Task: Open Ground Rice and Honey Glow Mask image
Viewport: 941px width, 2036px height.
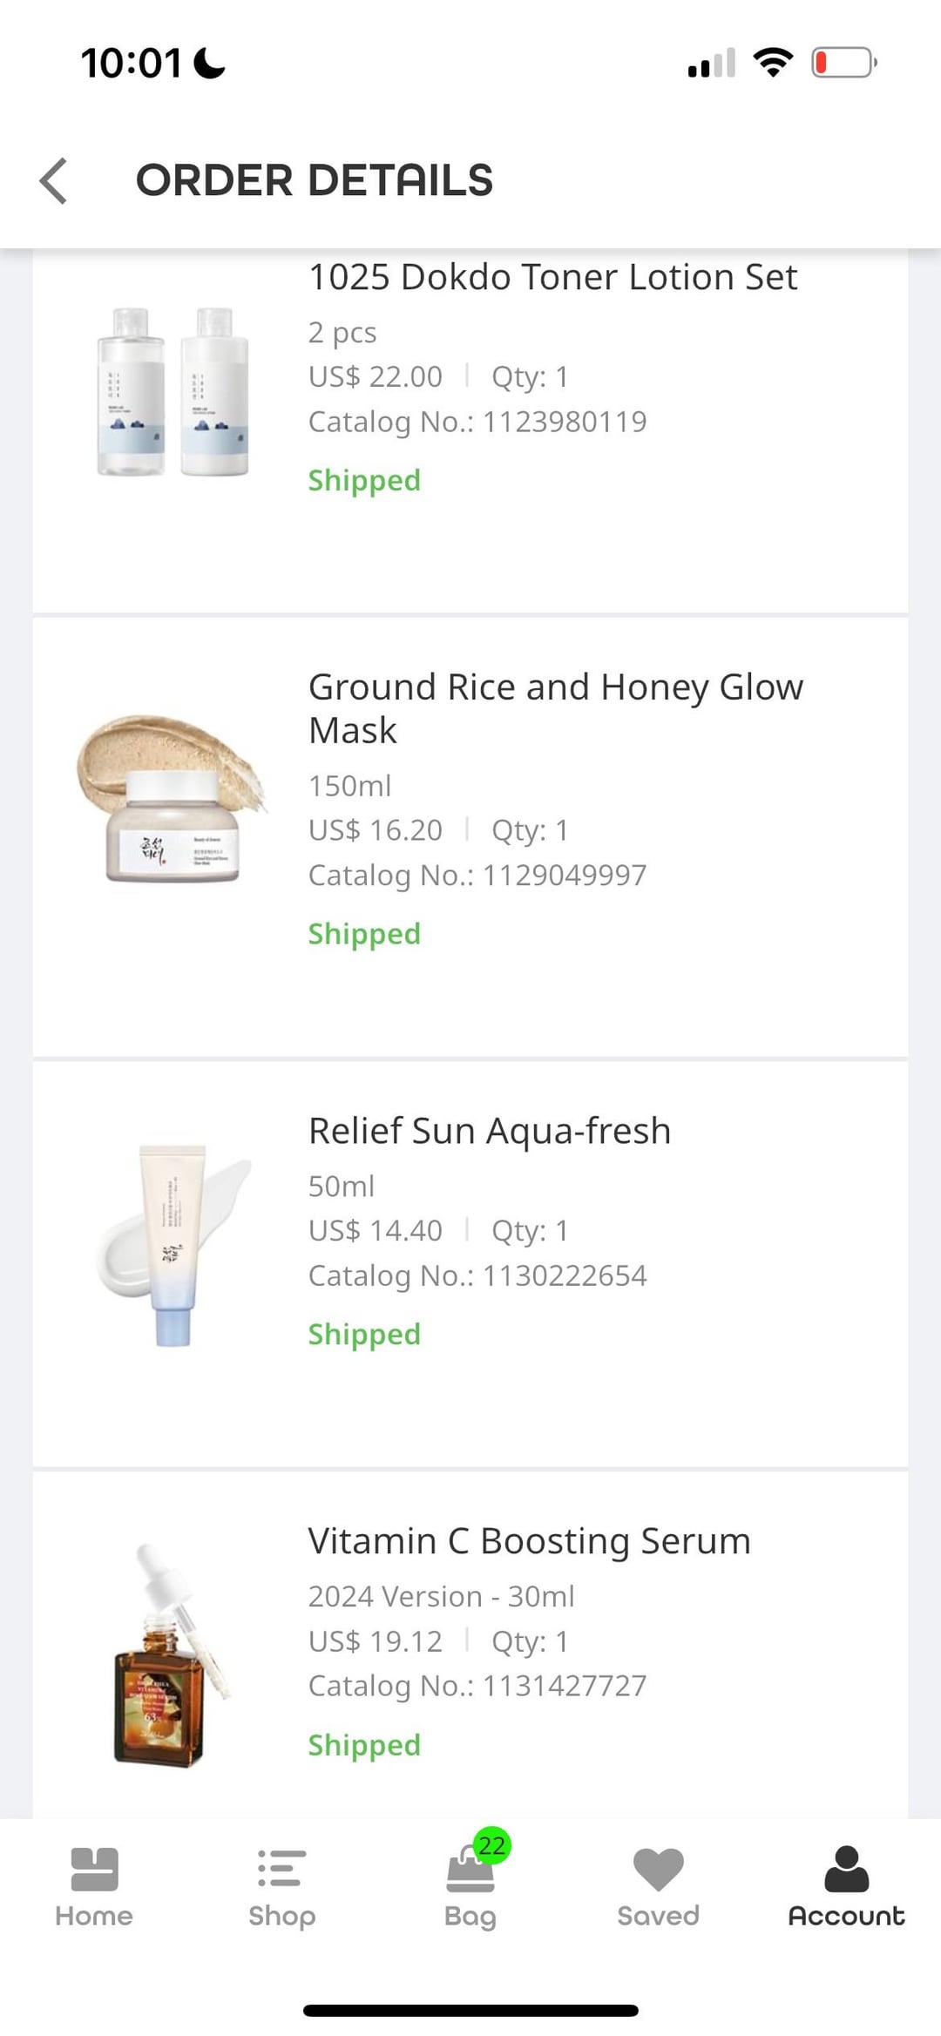Action: click(x=173, y=799)
